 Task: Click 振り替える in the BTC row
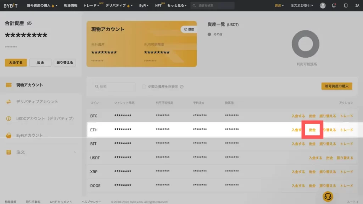click(x=328, y=116)
